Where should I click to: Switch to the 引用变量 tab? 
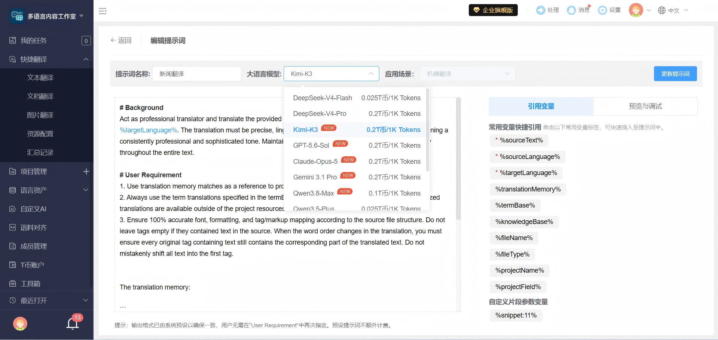[541, 106]
